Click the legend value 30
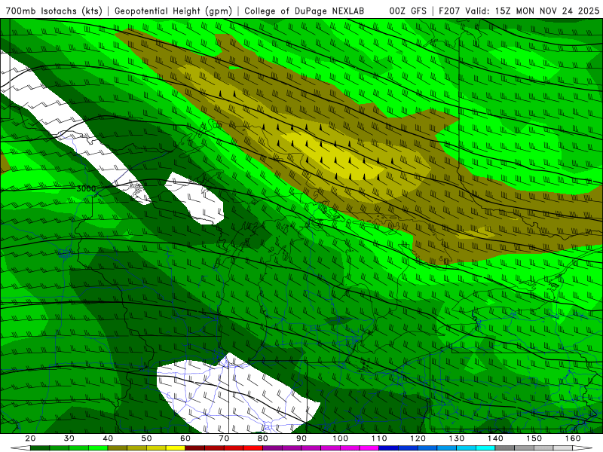This screenshot has height=452, width=603. coord(69,438)
